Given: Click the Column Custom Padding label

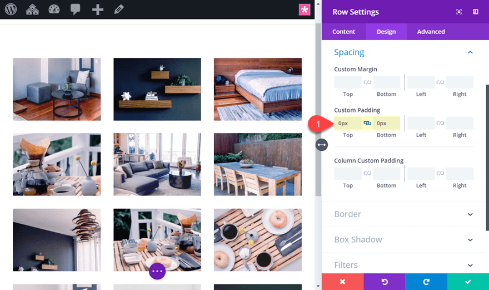Looking at the screenshot, I should 368,160.
